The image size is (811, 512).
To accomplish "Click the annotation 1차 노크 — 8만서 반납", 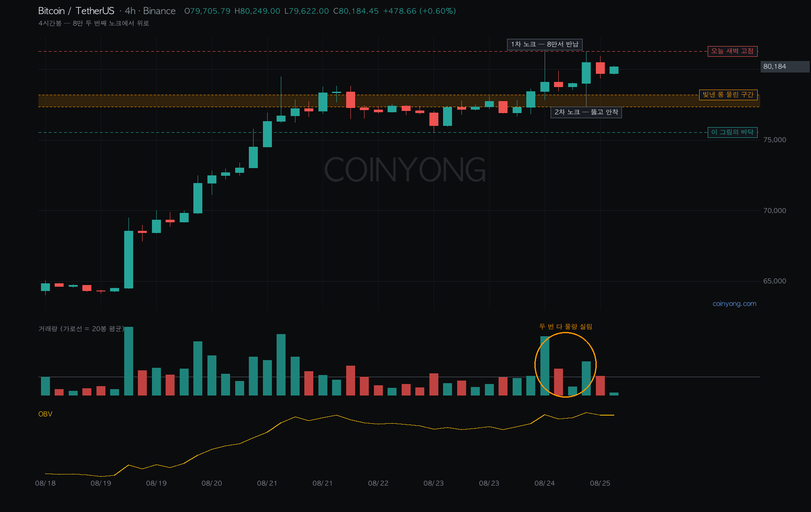I will [545, 44].
